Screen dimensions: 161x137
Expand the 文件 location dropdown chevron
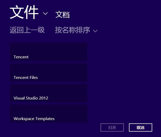[45, 14]
